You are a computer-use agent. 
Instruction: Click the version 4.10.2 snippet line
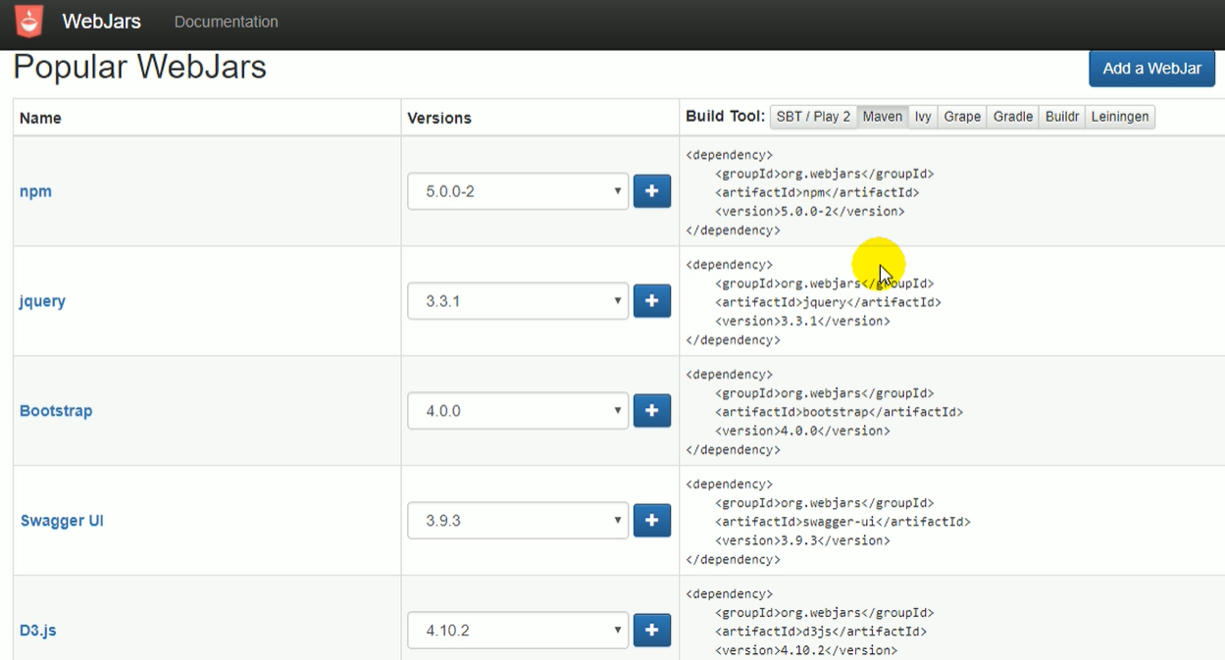click(x=806, y=651)
